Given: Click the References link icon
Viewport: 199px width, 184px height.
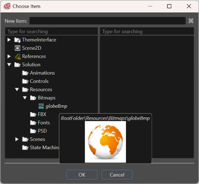Looking at the screenshot, I should pyautogui.click(x=18, y=56).
